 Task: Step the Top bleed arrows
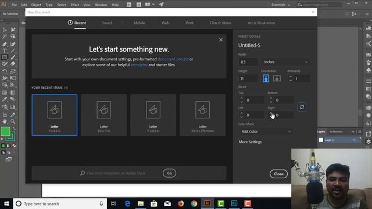242,100
